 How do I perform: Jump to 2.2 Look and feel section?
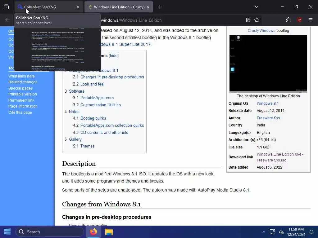[x=89, y=84]
